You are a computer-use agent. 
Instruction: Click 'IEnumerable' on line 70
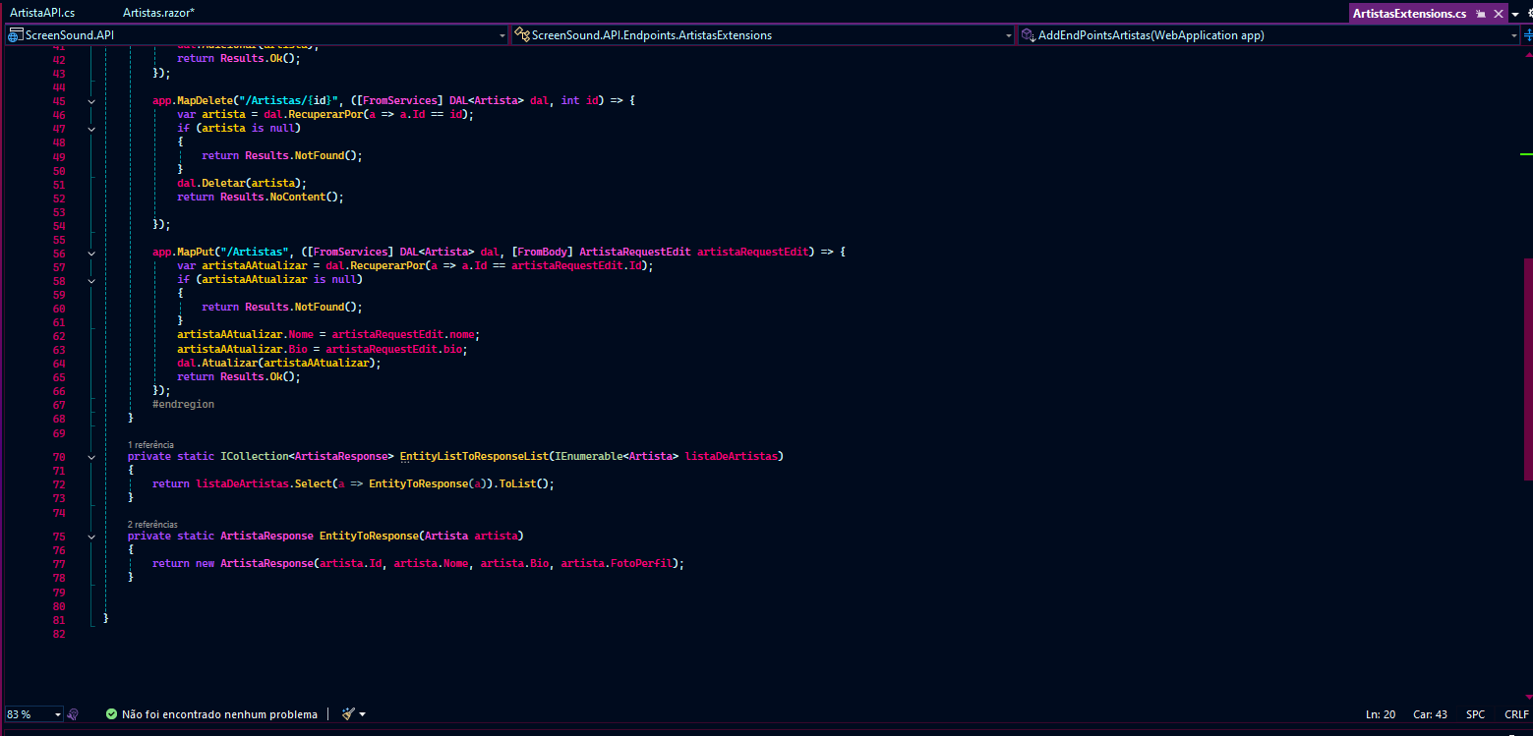point(588,457)
